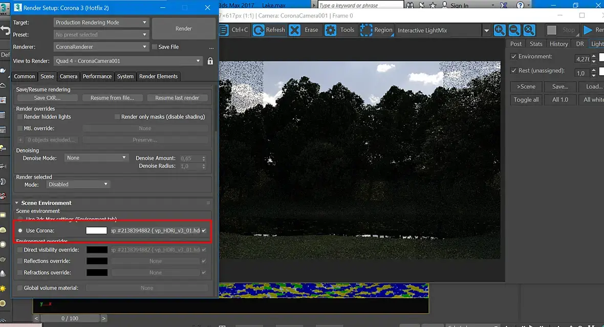
Task: Enable Reflections override checkbox
Action: (20, 261)
